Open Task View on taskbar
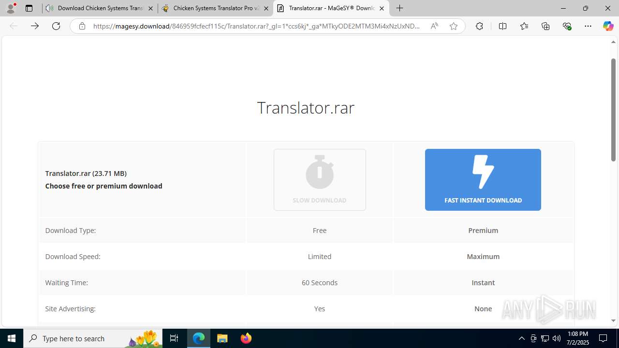The height and width of the screenshot is (348, 619). [x=174, y=338]
